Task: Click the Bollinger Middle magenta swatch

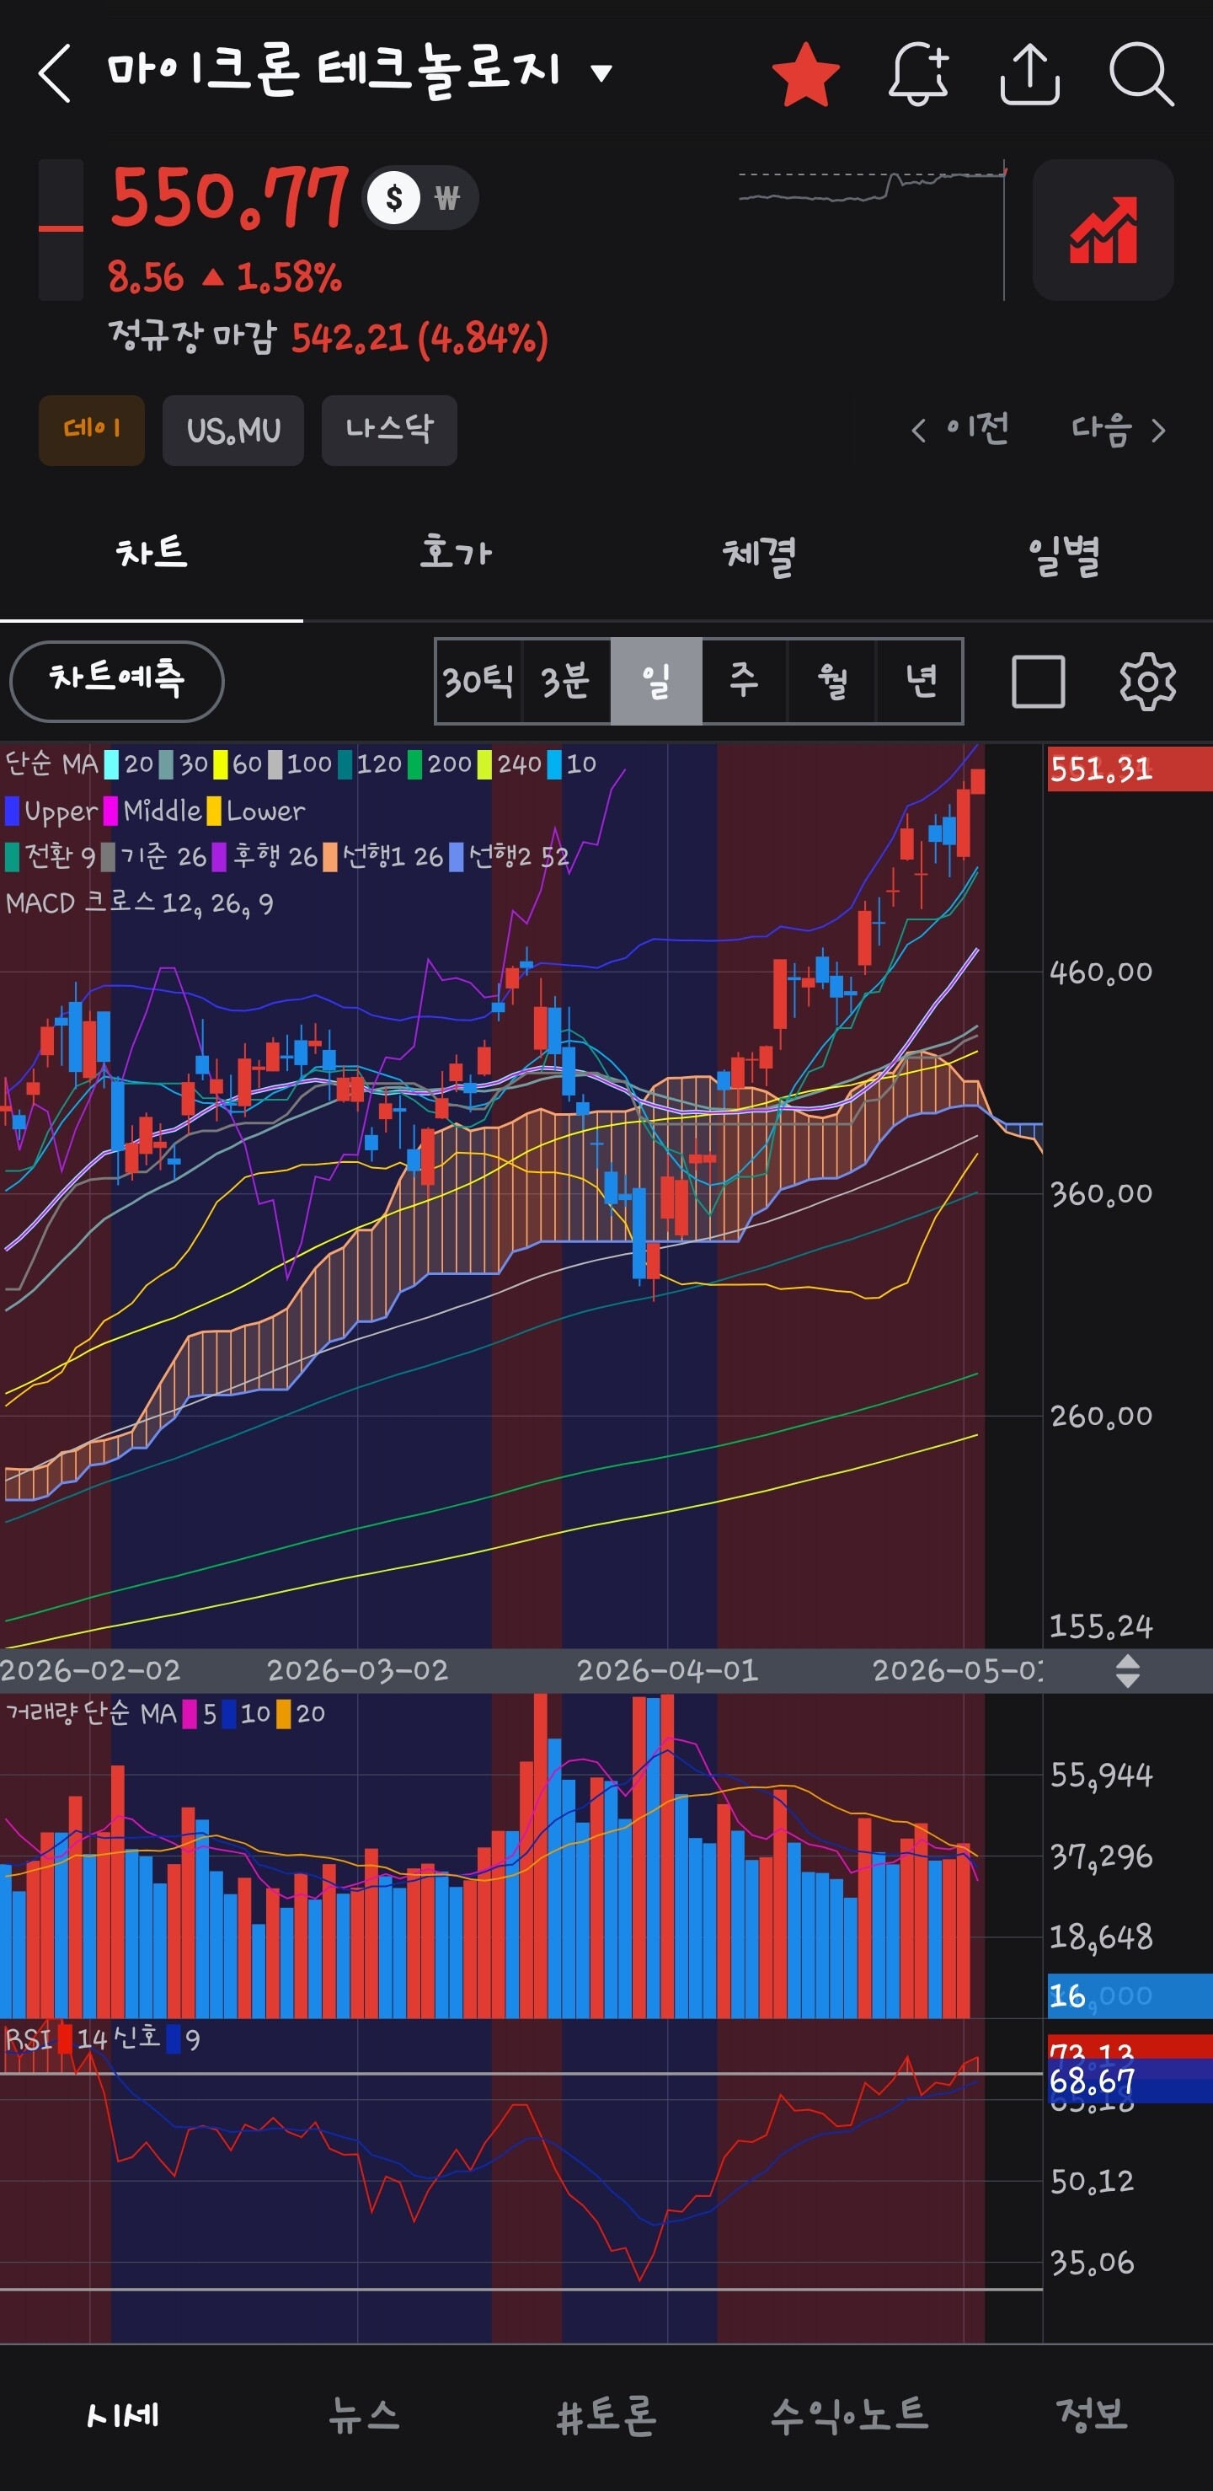Action: click(x=111, y=811)
